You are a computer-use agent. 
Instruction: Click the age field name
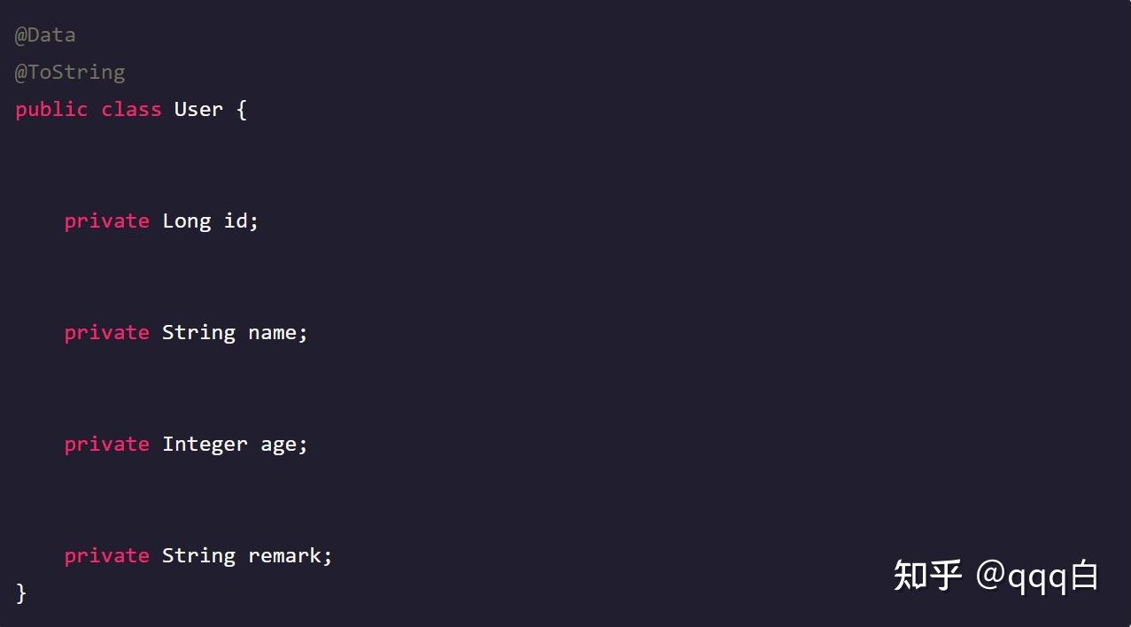tap(278, 445)
